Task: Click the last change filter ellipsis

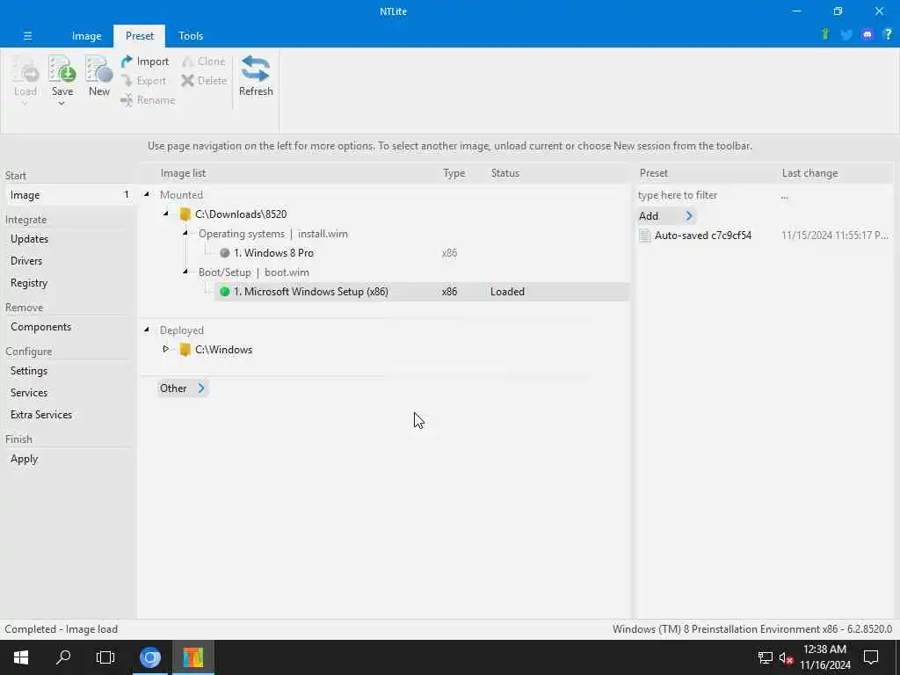Action: (x=784, y=197)
